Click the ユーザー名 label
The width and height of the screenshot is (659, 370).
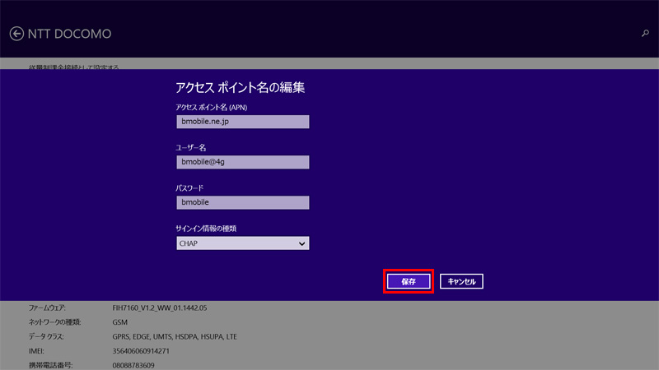click(191, 148)
